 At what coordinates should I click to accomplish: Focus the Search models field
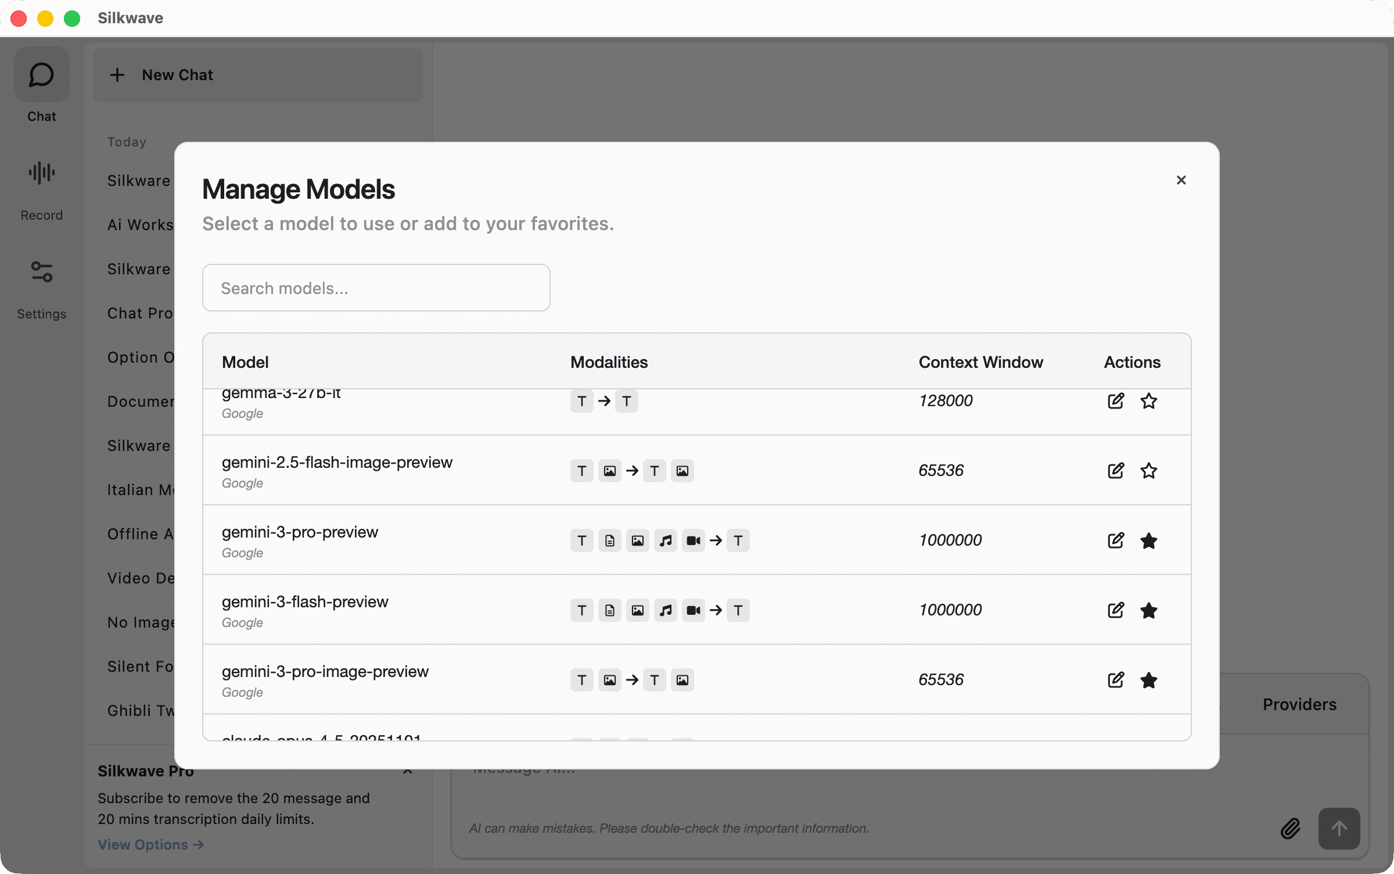(x=376, y=288)
